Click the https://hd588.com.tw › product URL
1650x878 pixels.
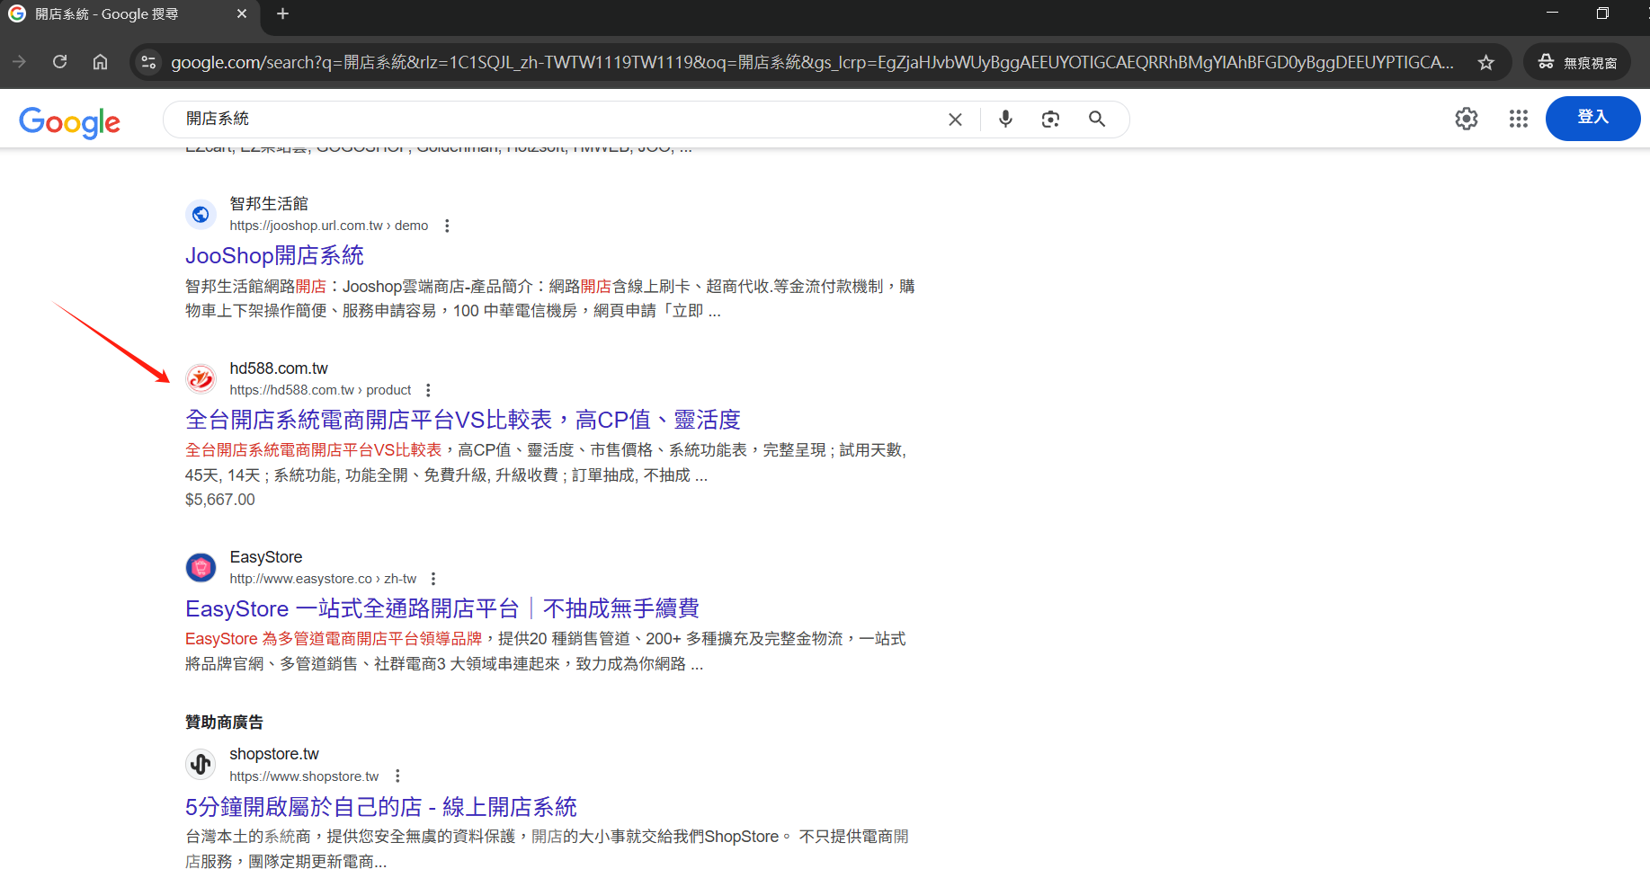[x=320, y=390]
